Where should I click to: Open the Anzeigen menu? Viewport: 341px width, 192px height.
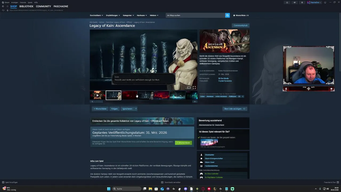tap(15, 2)
